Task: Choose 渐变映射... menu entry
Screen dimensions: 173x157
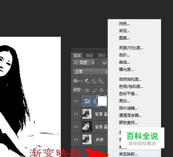Action: pyautogui.click(x=134, y=154)
